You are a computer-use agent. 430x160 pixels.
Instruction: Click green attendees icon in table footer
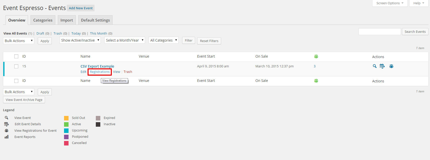316,81
